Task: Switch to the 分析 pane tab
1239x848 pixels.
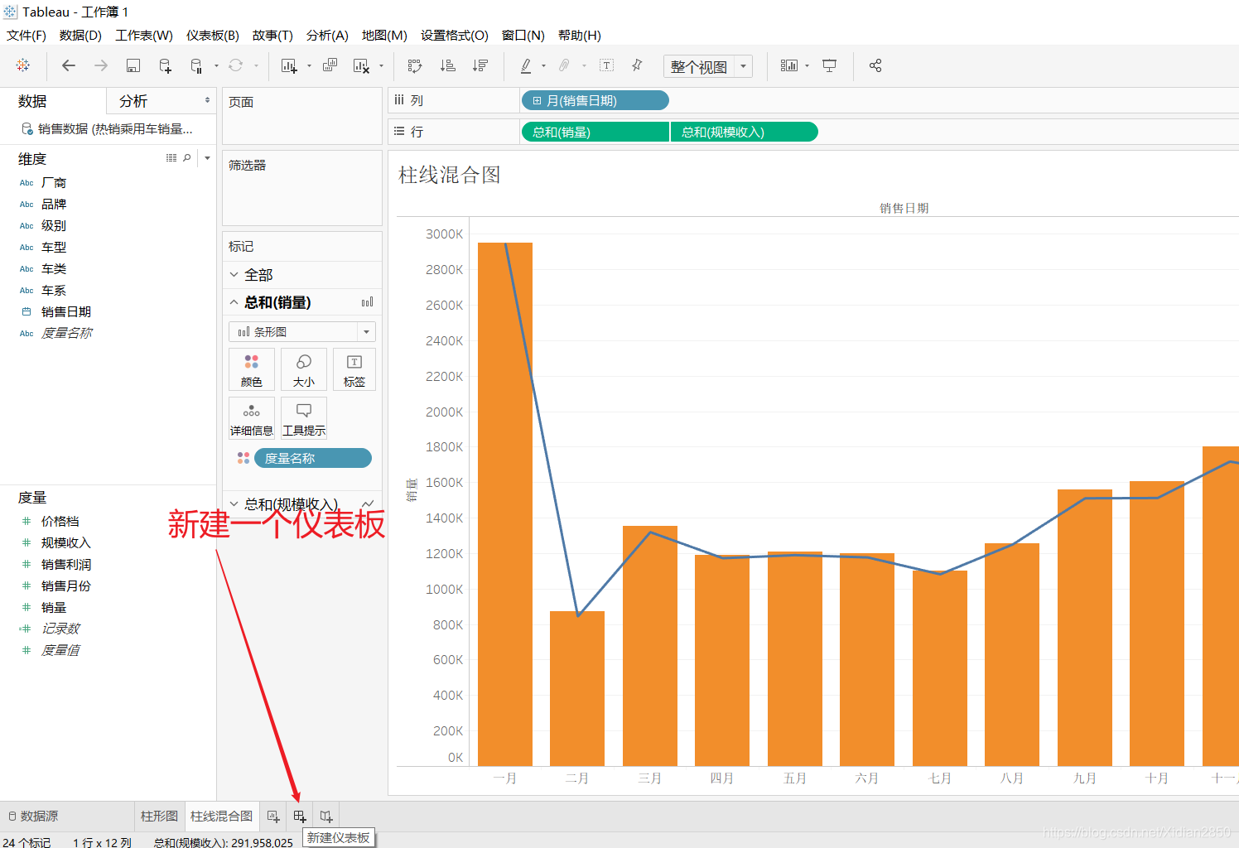Action: pyautogui.click(x=133, y=101)
